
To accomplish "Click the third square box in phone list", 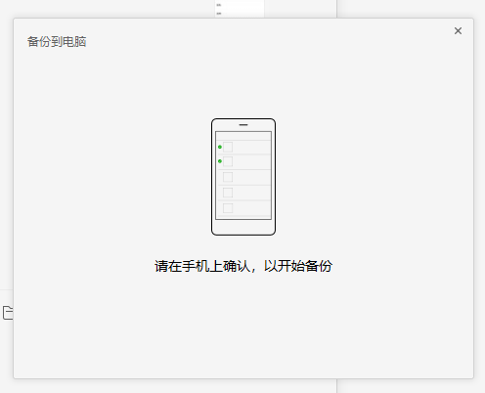I will click(228, 177).
